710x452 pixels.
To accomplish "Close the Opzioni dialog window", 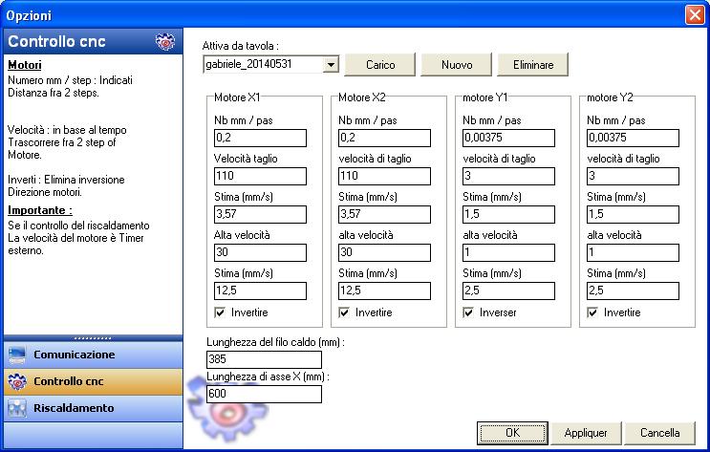I will (x=695, y=15).
